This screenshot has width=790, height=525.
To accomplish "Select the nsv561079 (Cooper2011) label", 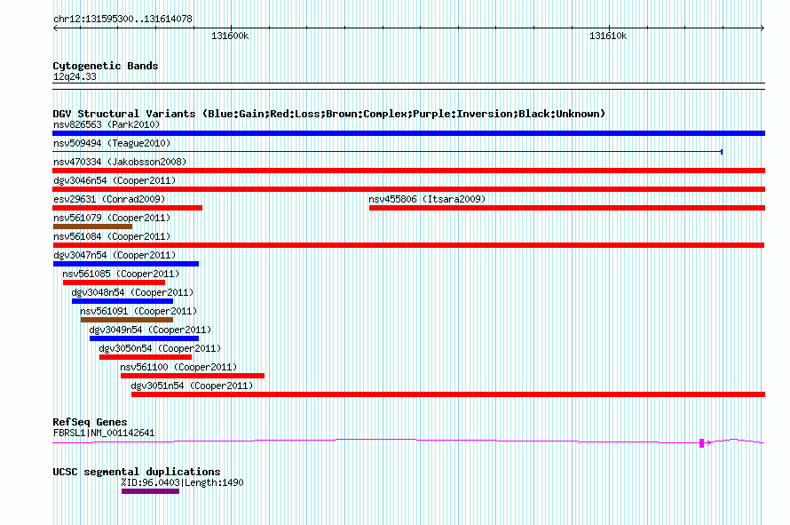I will (112, 218).
